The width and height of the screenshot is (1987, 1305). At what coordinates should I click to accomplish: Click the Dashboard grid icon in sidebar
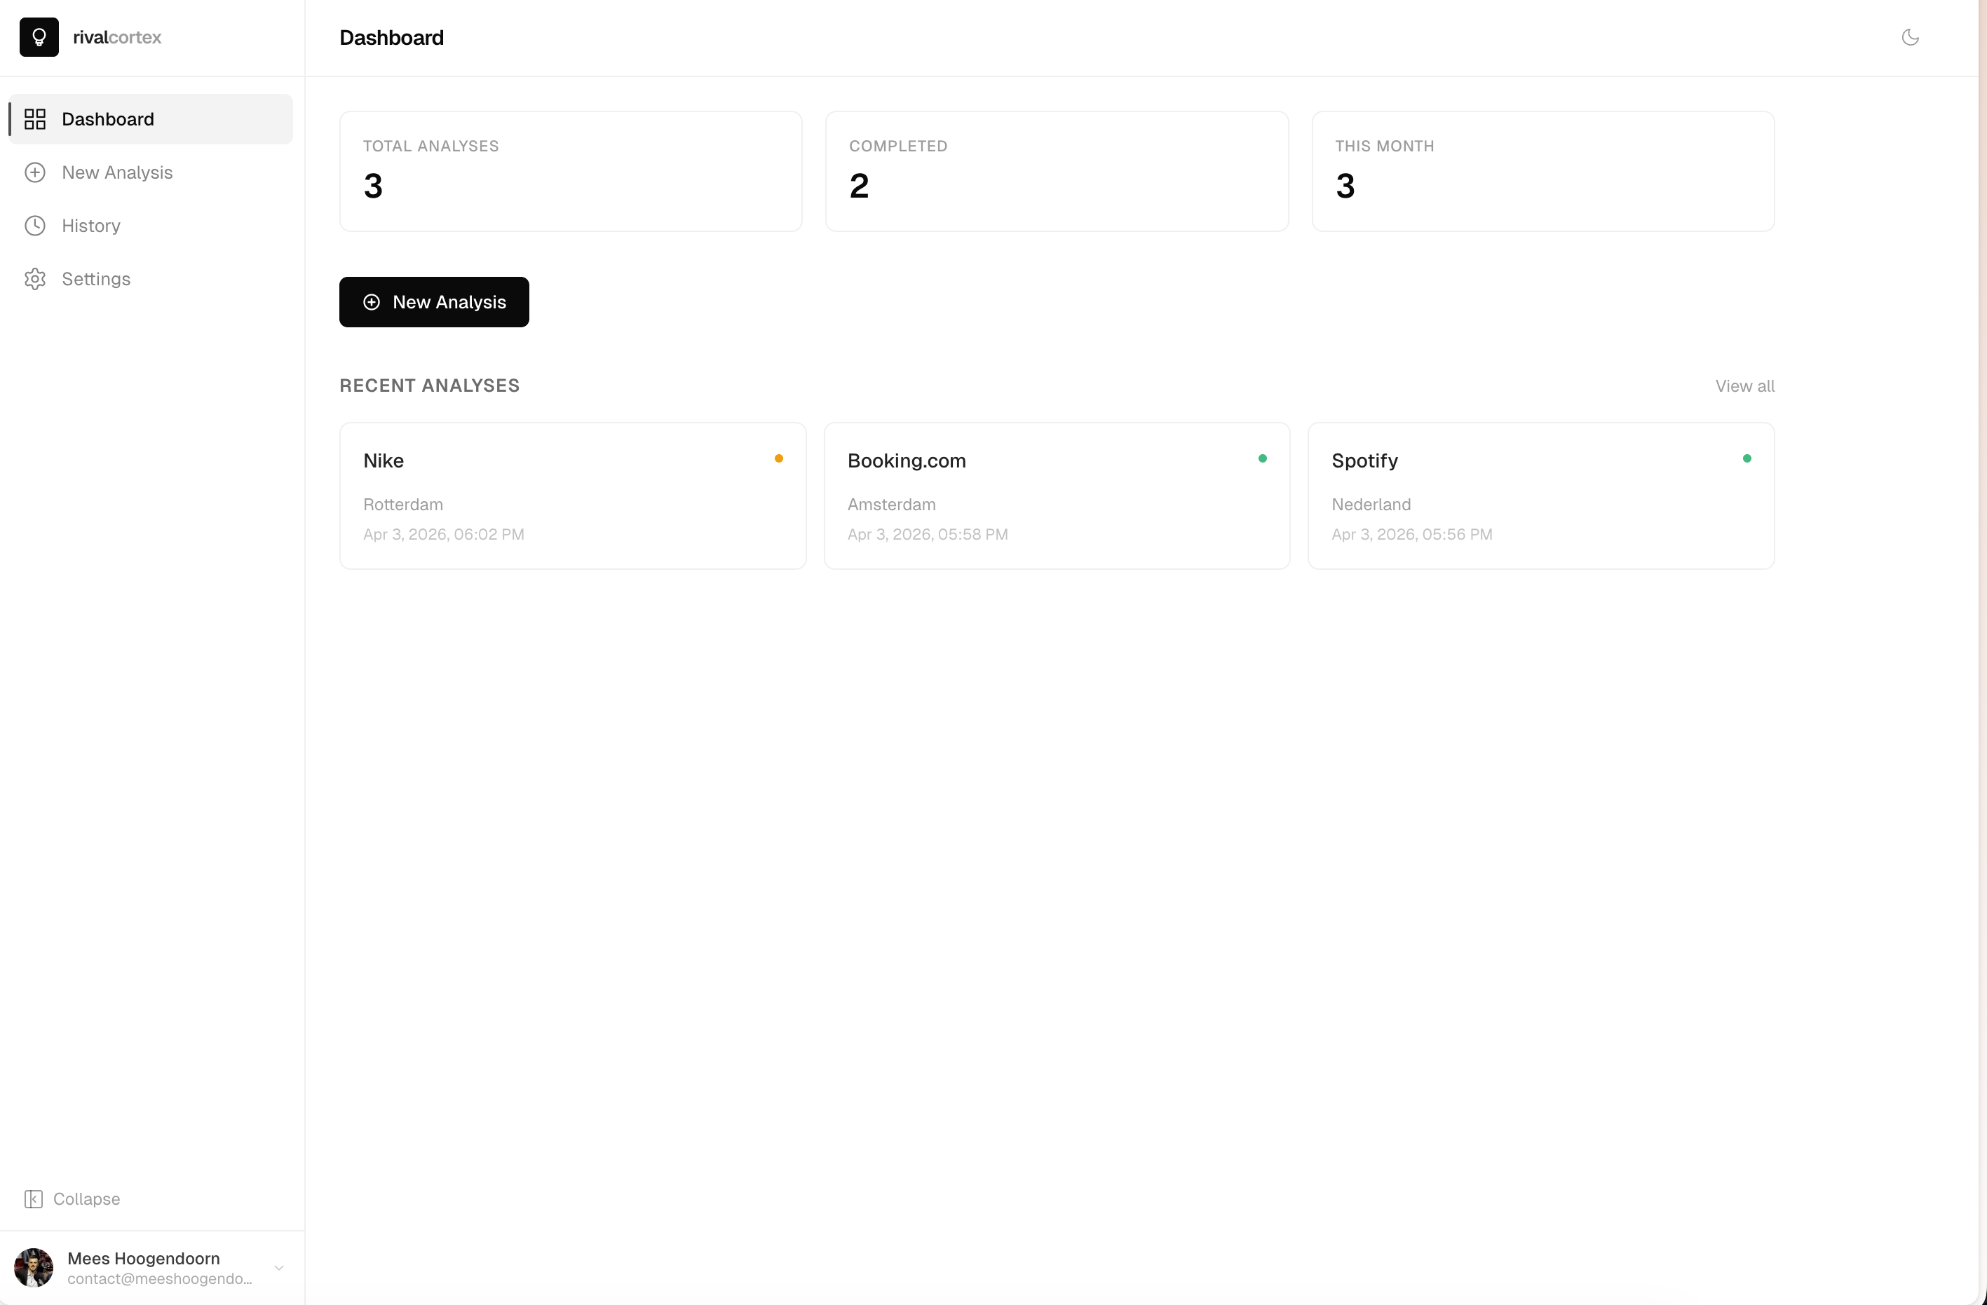(35, 119)
